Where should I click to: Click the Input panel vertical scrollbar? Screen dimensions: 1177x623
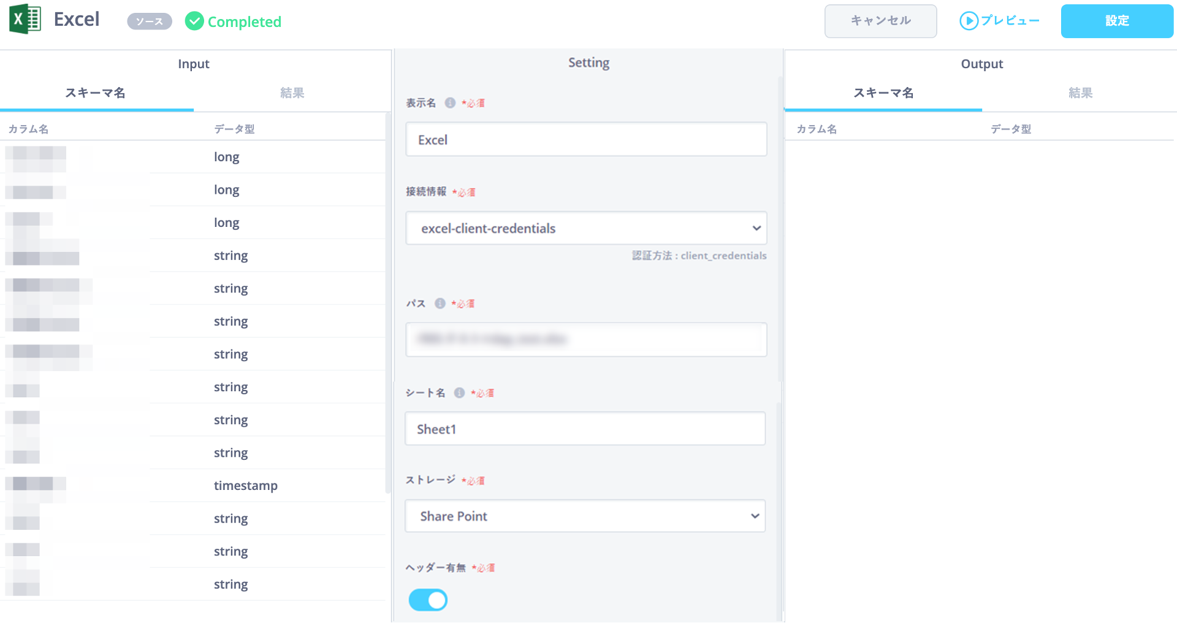388,303
